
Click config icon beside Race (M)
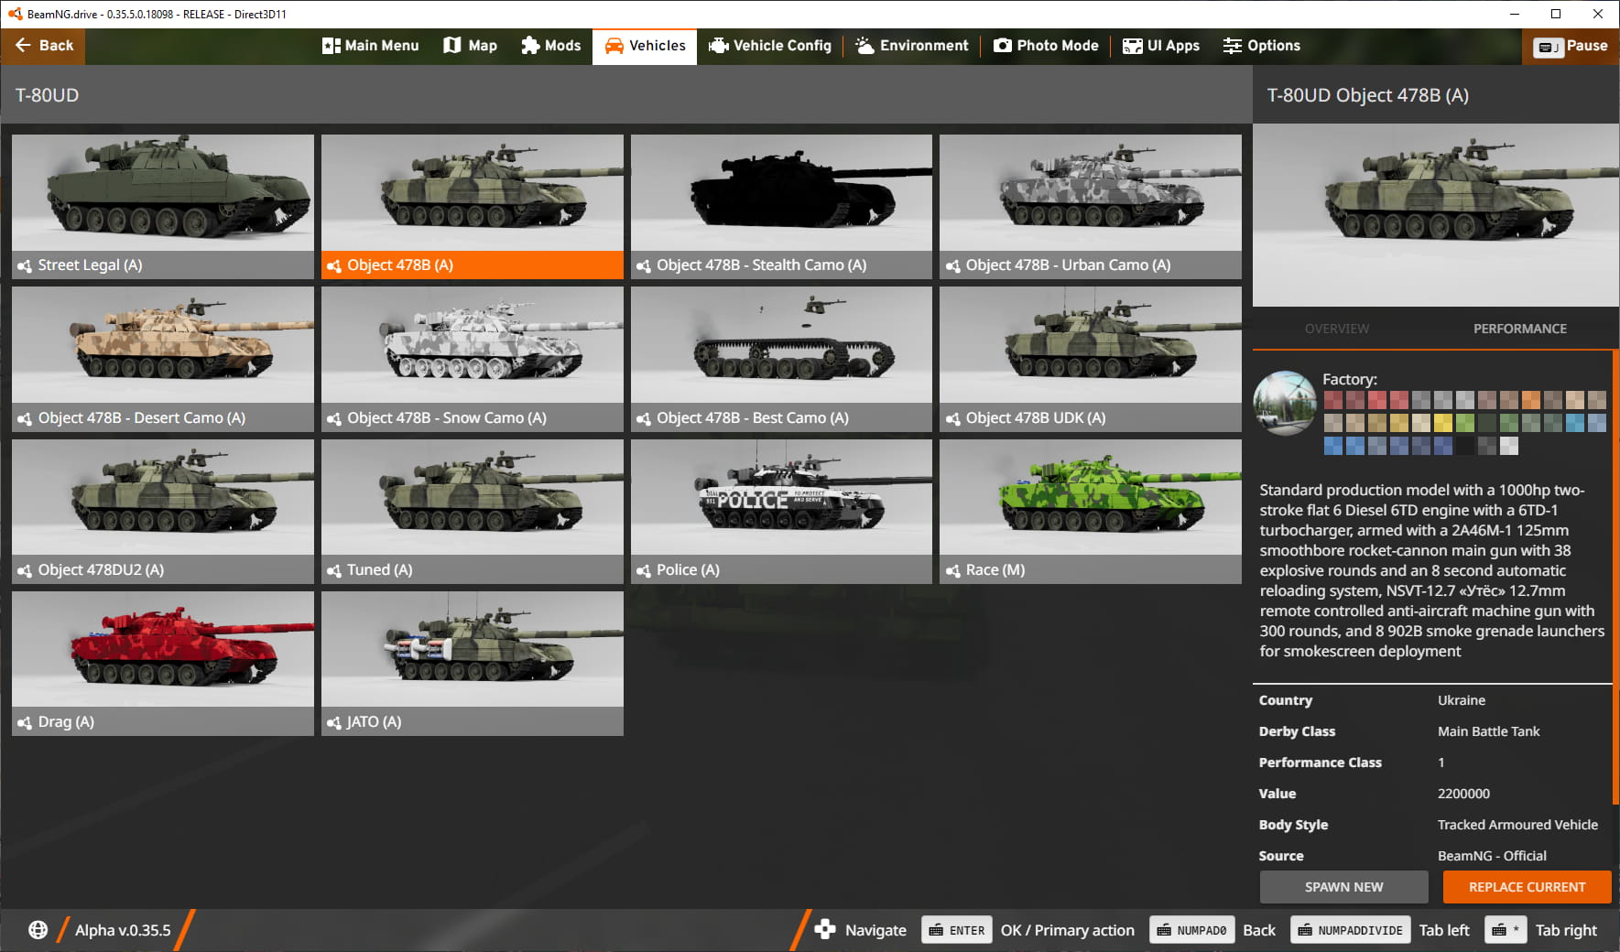[953, 570]
